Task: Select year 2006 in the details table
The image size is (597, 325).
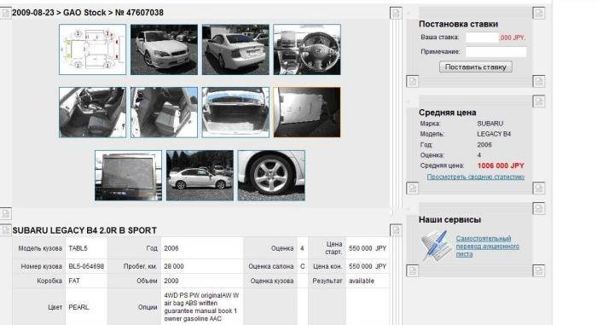Action: pos(171,248)
